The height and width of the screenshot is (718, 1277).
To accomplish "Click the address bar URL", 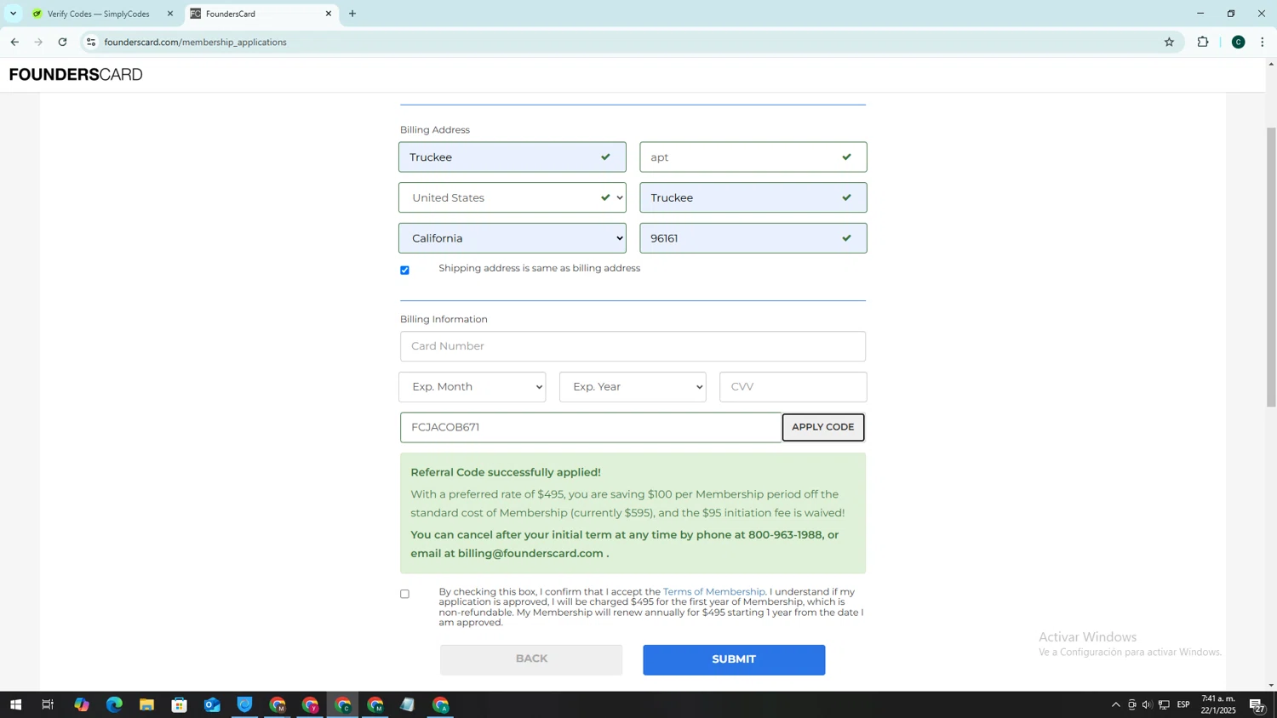I will [x=196, y=42].
